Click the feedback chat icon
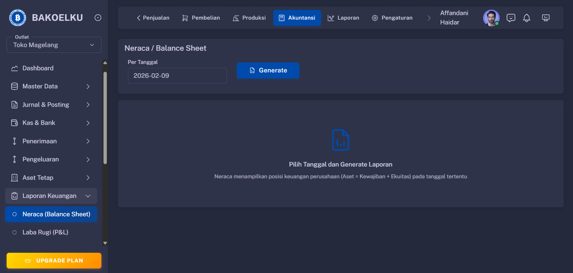The width and height of the screenshot is (573, 273). 511,18
